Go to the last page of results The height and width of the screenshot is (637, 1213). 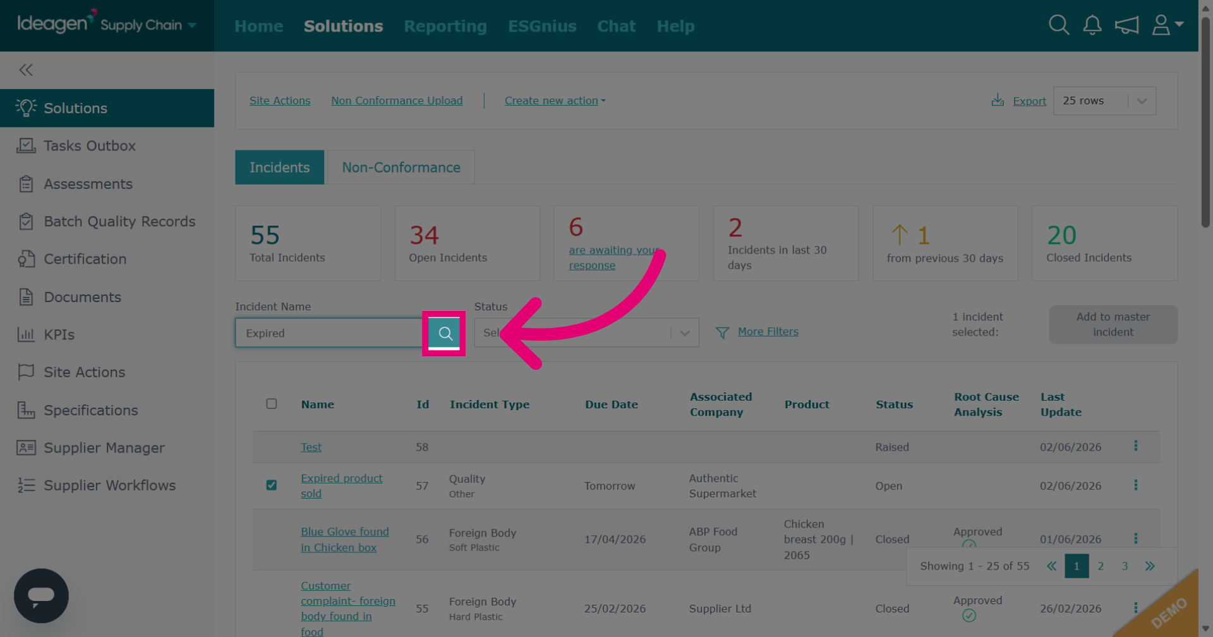point(1150,566)
